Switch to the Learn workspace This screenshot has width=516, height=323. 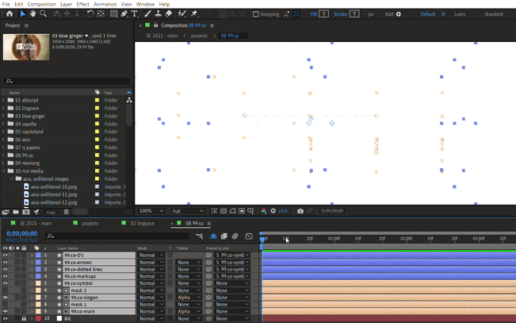pos(459,14)
